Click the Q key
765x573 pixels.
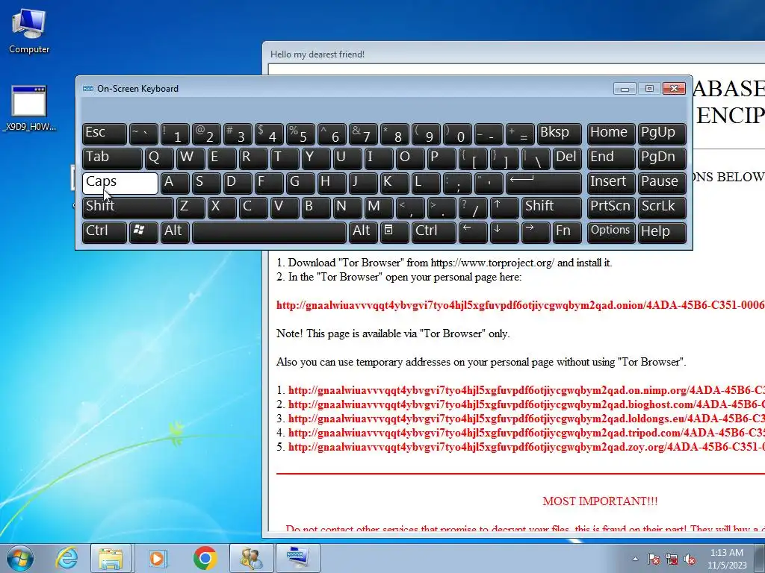click(x=159, y=158)
